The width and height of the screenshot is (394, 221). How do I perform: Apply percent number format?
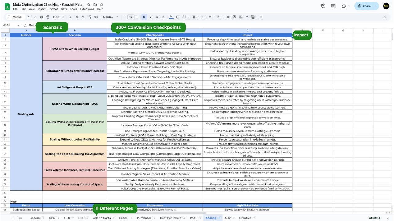point(77,17)
